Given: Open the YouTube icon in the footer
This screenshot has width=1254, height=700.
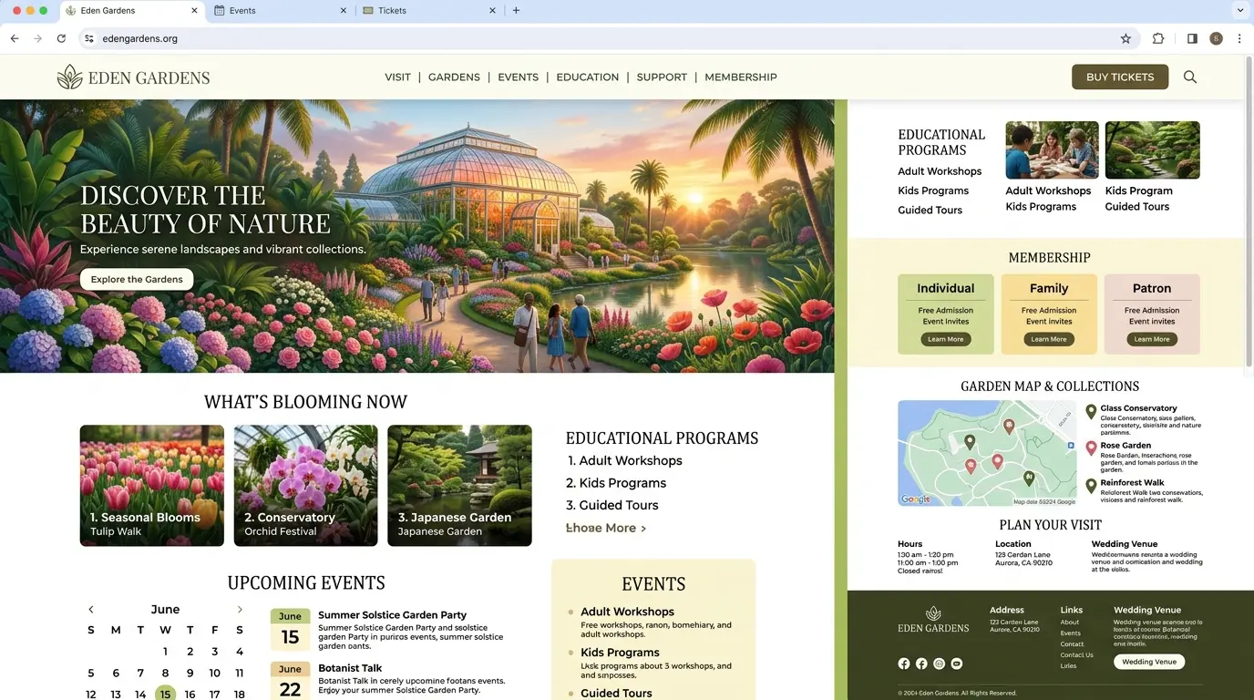Looking at the screenshot, I should 956,664.
